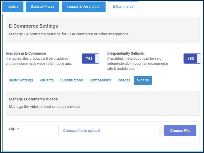
Task: Select the E-Commerce tab
Action: tap(123, 7)
